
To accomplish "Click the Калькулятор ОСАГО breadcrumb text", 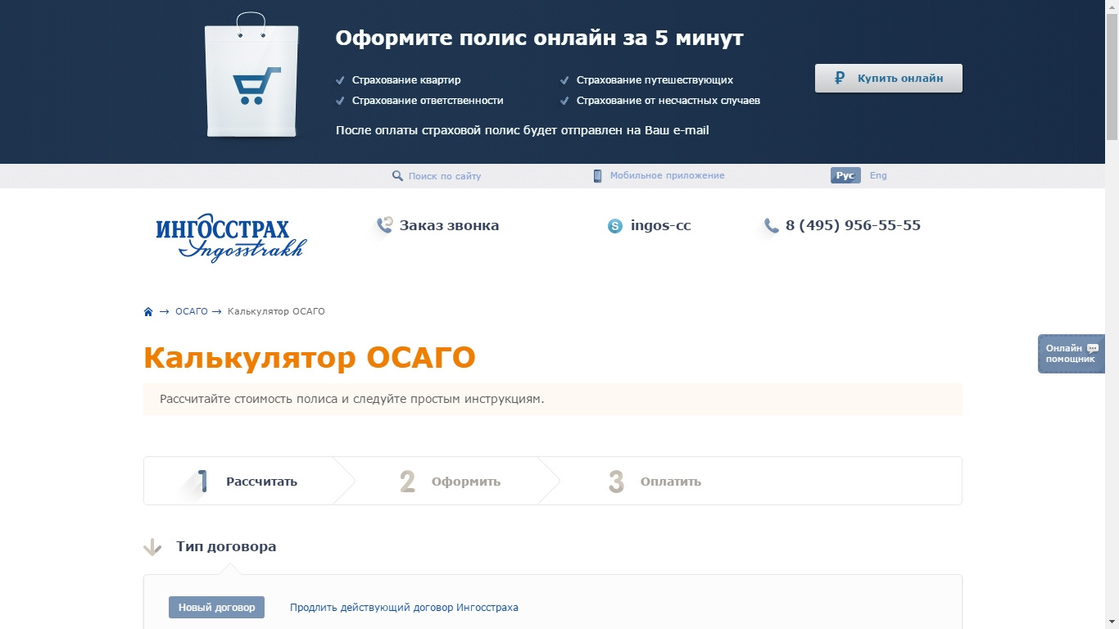I will tap(276, 312).
